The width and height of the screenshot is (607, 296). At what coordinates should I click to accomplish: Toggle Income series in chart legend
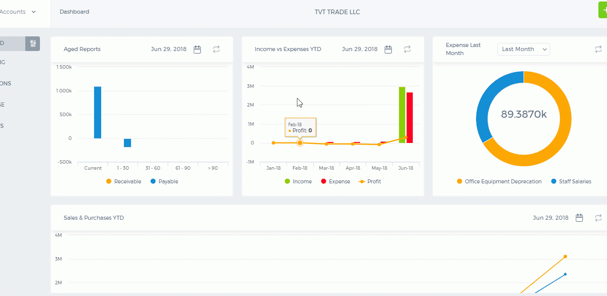point(298,181)
